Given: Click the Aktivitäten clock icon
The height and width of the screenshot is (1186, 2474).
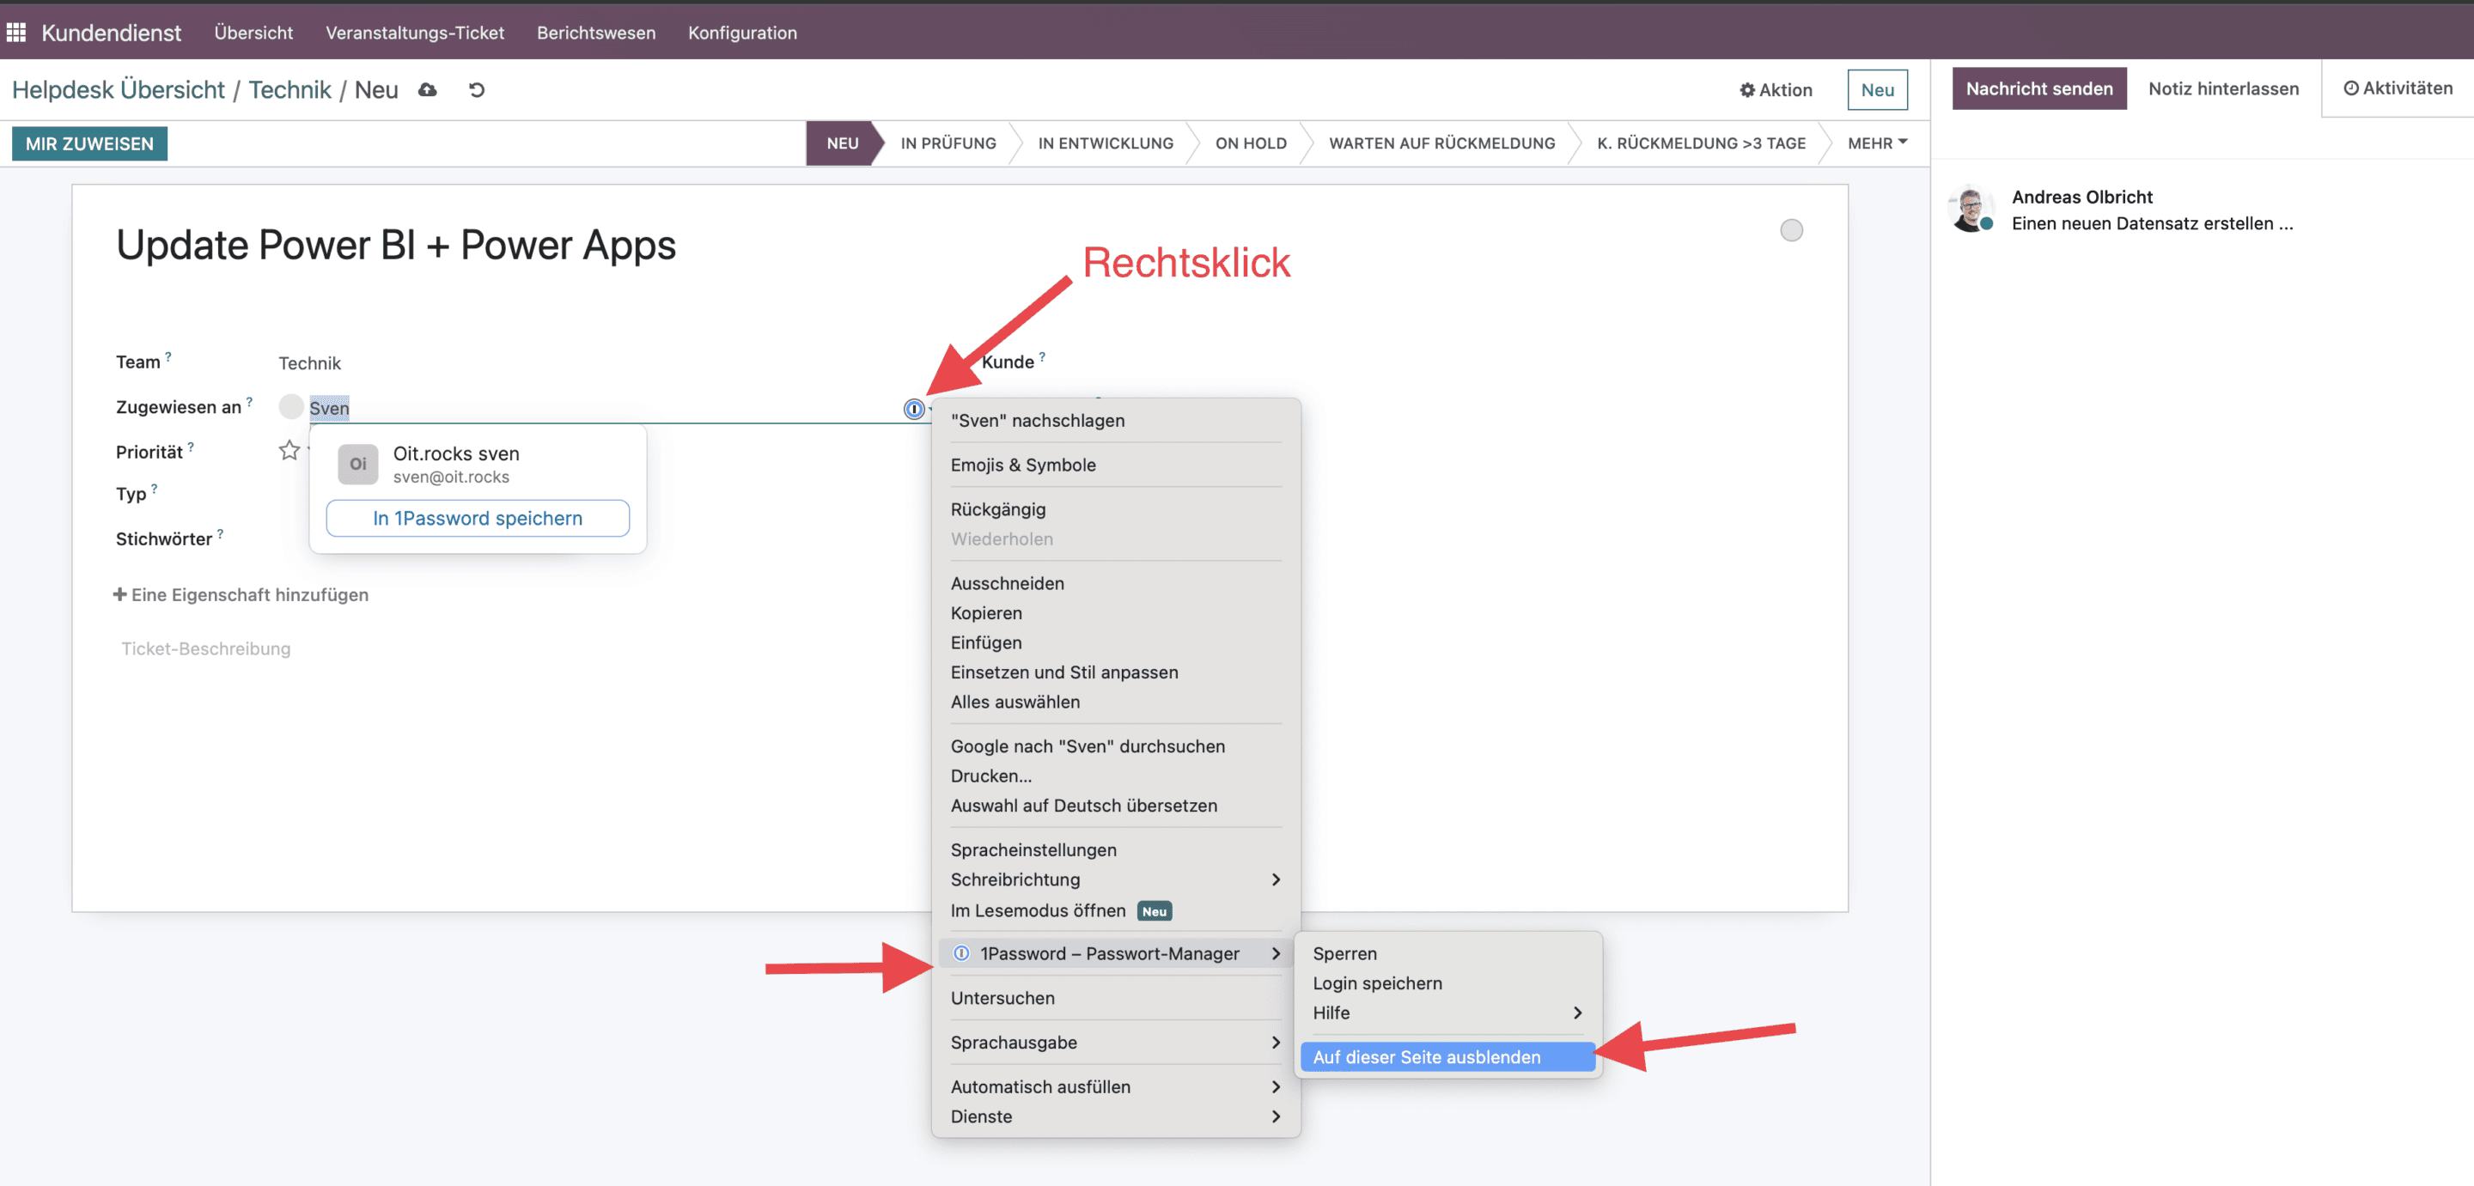Looking at the screenshot, I should click(2350, 88).
